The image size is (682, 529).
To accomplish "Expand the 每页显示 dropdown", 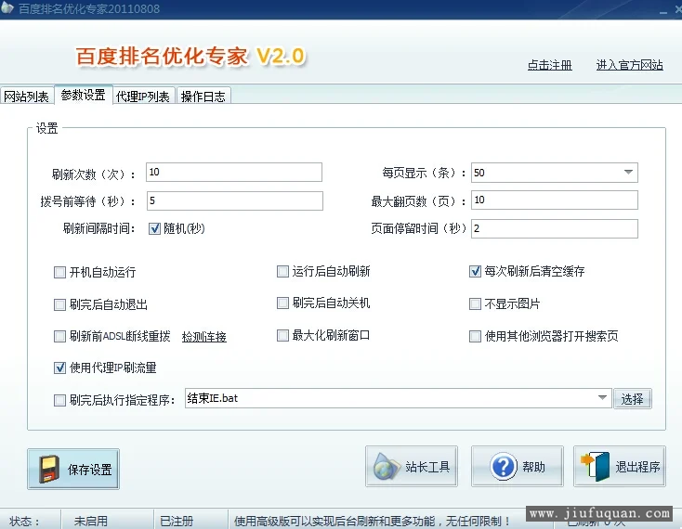I will click(x=628, y=173).
